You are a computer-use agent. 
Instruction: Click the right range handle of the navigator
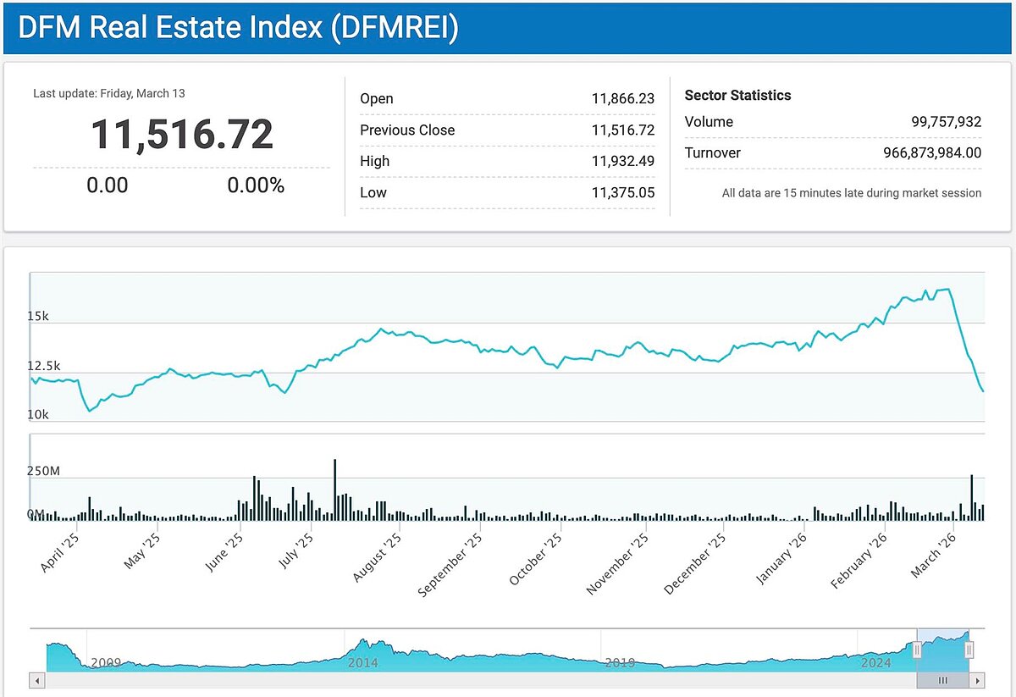(x=969, y=650)
